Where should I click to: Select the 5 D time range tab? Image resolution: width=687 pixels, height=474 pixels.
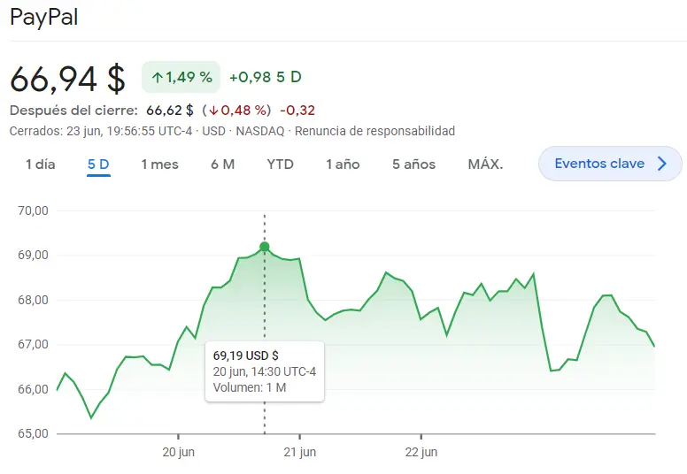[98, 164]
